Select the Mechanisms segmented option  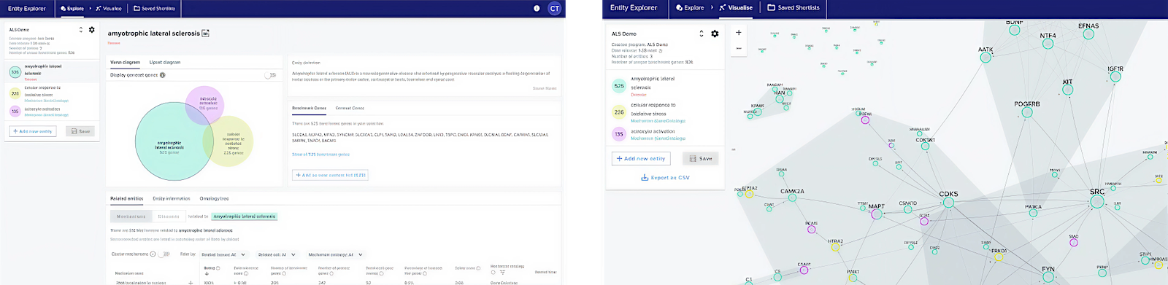(x=131, y=216)
